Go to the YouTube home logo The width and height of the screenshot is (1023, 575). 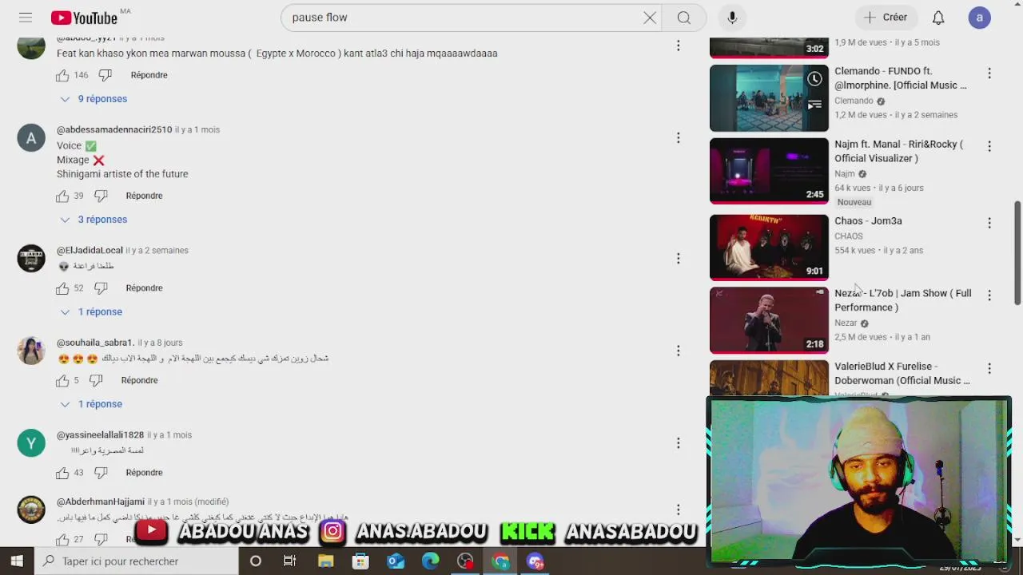coord(84,18)
